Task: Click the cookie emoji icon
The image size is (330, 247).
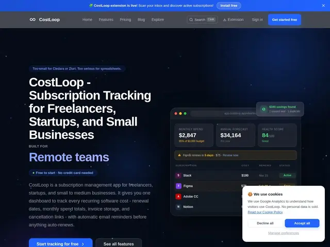Action: pos(250,194)
